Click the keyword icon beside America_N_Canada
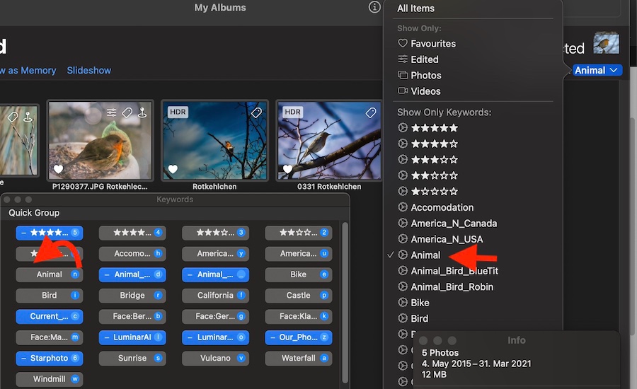The image size is (637, 389). click(x=403, y=223)
